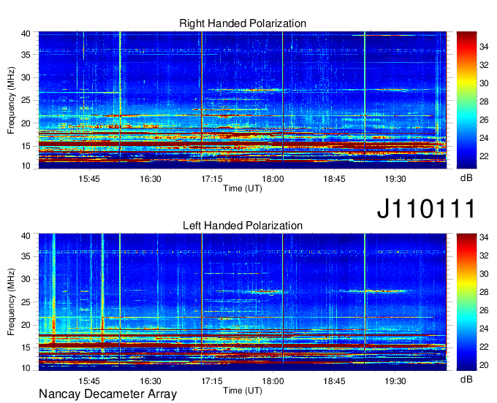Click the top color bar's dB label

point(466,178)
